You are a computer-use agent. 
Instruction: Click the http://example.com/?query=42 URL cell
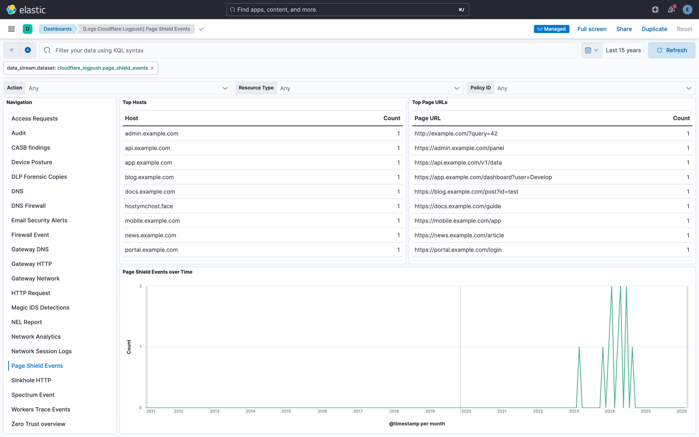click(456, 134)
